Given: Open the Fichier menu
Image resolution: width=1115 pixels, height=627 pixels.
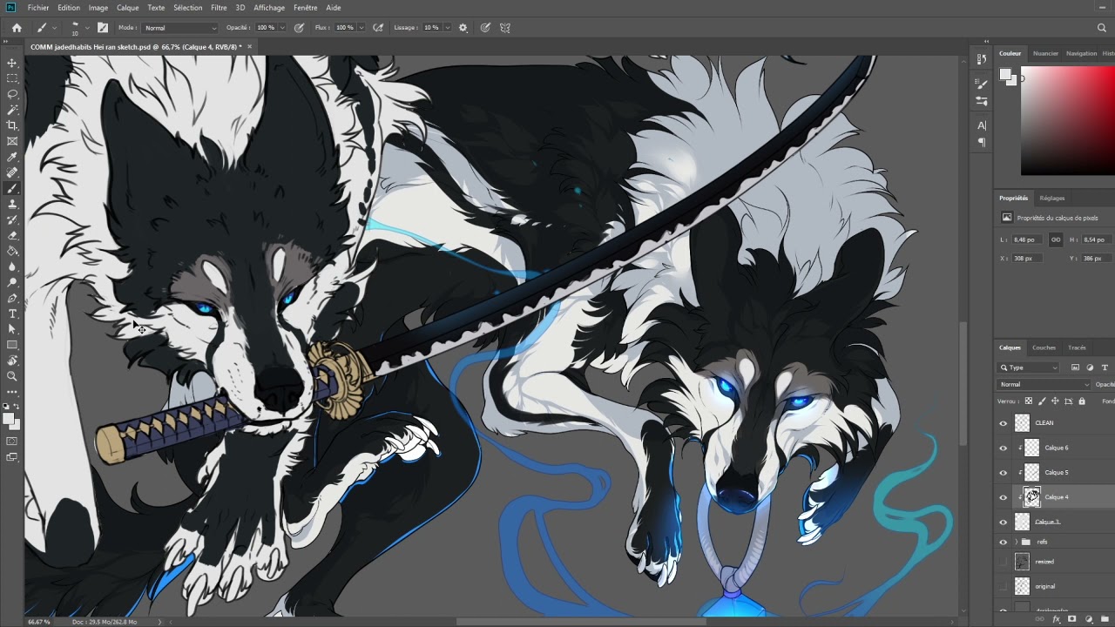Looking at the screenshot, I should [x=38, y=8].
